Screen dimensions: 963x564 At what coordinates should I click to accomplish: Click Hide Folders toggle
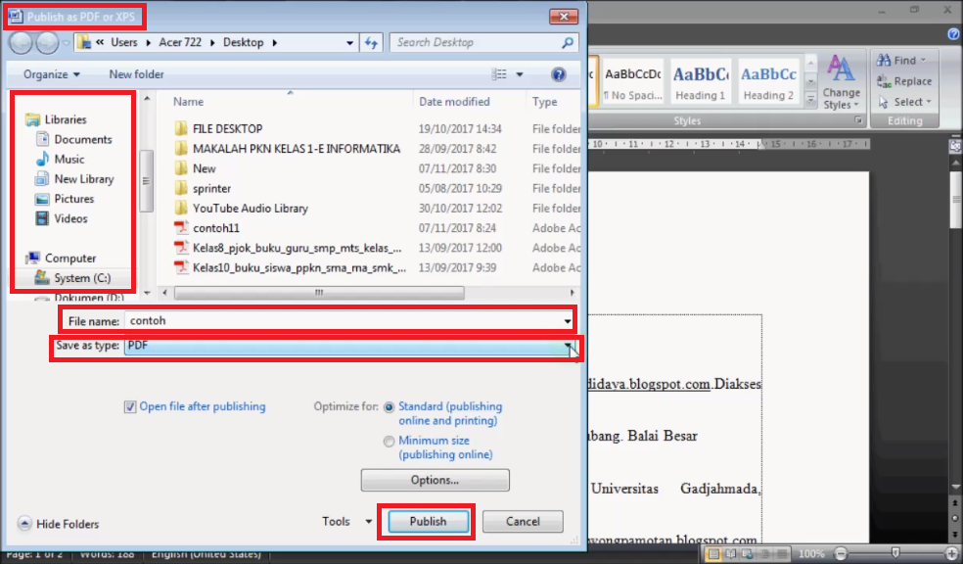tap(59, 524)
